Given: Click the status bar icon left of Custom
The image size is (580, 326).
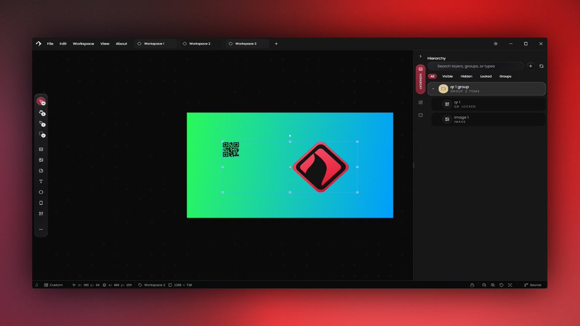Looking at the screenshot, I should [36, 285].
